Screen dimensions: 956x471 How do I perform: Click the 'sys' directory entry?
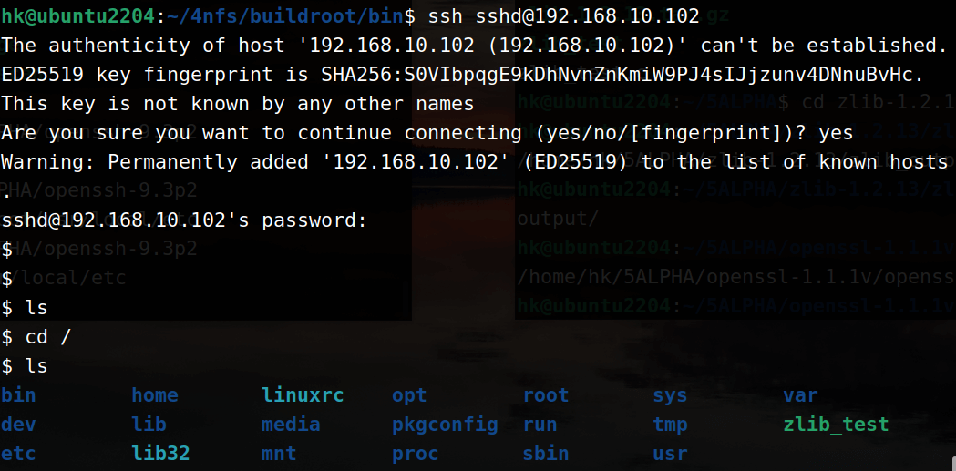(670, 395)
